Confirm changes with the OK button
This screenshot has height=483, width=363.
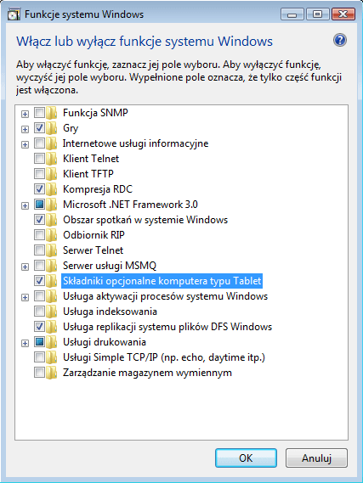(246, 458)
